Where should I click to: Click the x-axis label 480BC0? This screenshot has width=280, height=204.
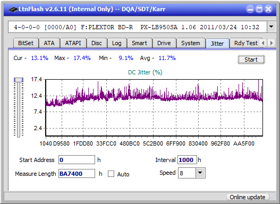[x=130, y=143]
